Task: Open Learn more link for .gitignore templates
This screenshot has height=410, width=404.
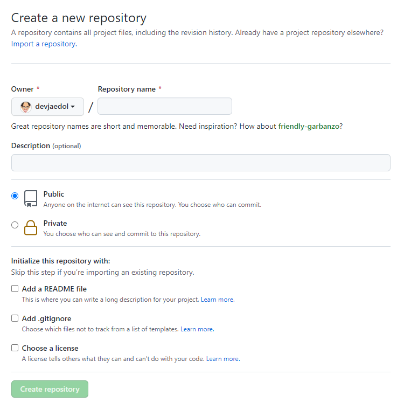Action: [197, 329]
